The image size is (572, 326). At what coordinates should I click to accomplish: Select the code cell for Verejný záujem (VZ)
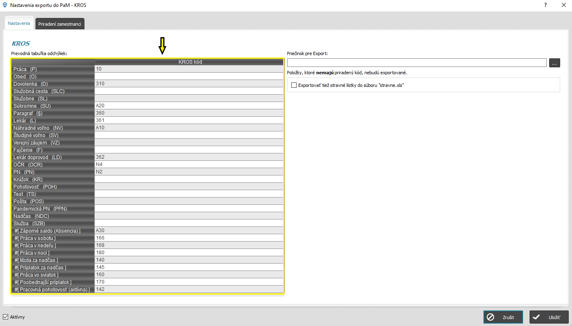(189, 142)
